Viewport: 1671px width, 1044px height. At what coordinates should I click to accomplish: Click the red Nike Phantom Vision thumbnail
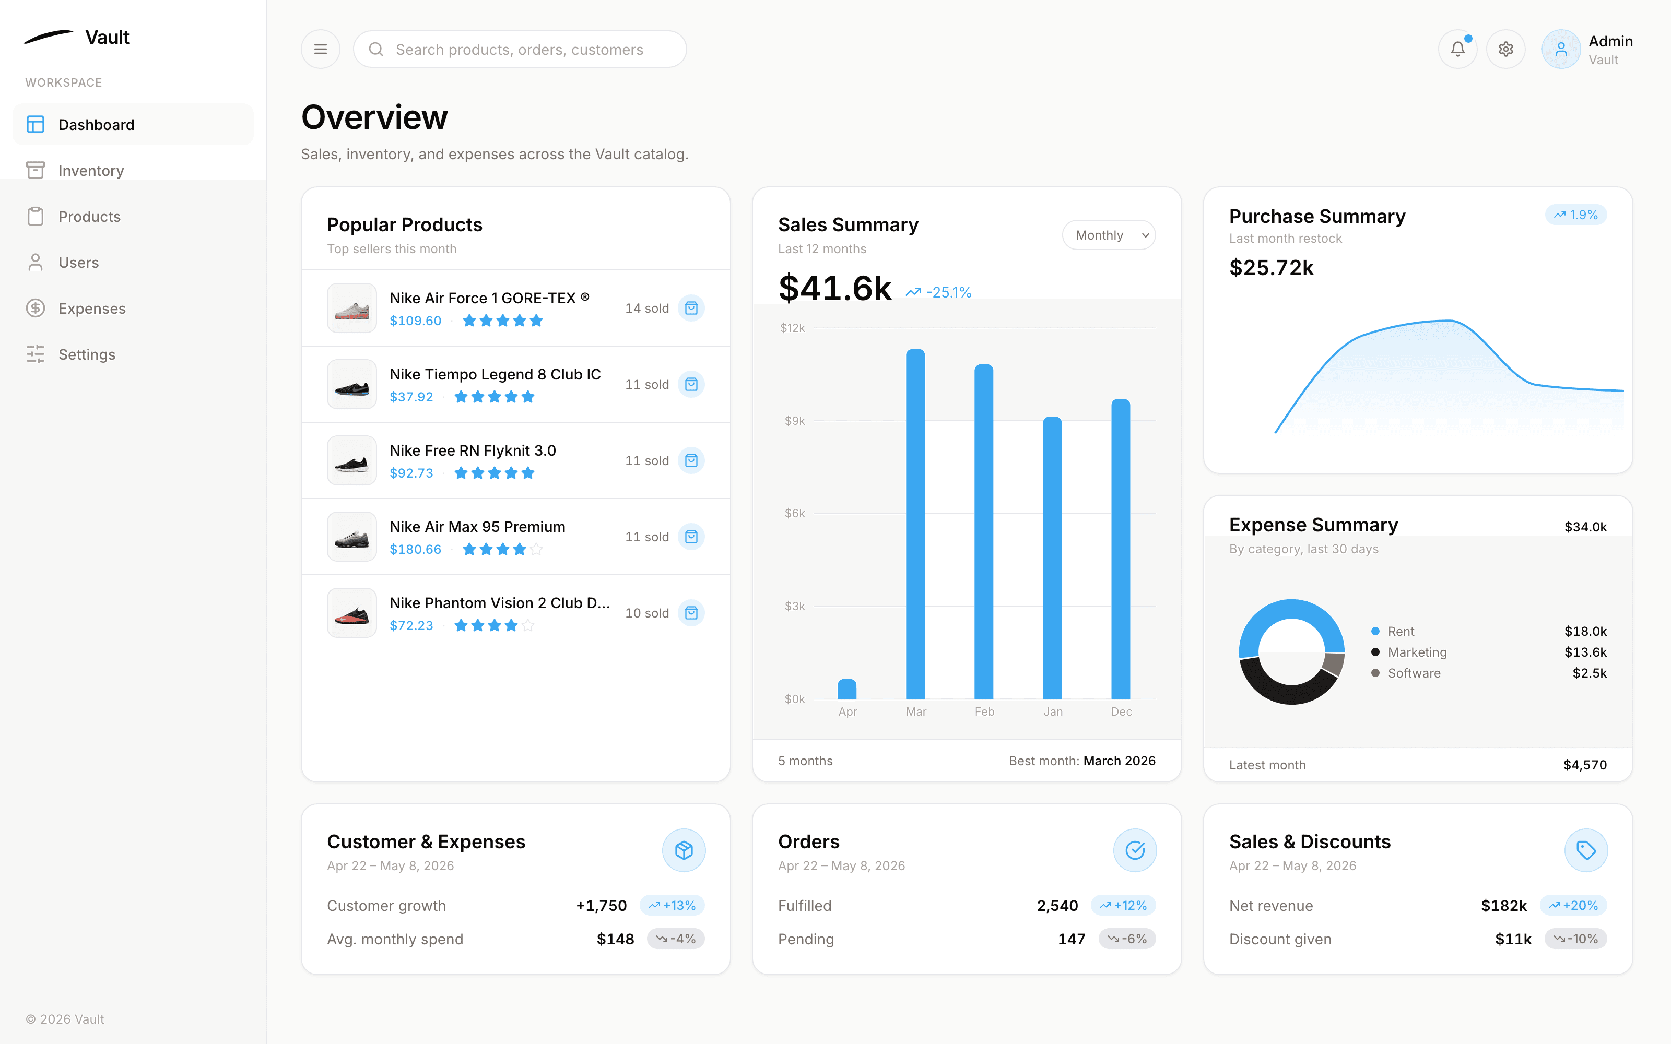point(351,613)
